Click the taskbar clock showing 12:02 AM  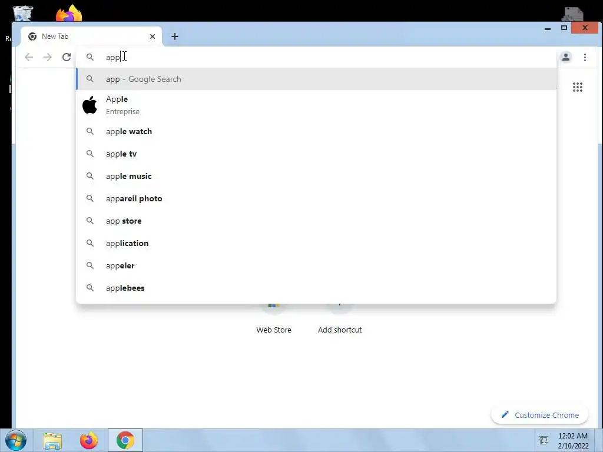click(x=573, y=441)
